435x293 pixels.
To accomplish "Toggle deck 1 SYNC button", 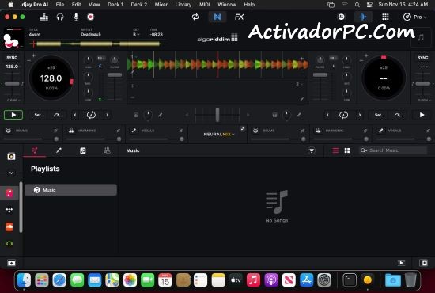I will point(12,58).
